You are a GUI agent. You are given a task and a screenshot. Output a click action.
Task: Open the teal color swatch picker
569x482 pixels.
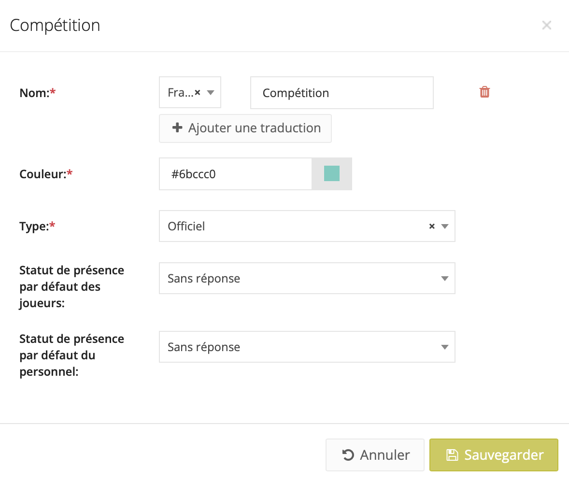tap(332, 173)
